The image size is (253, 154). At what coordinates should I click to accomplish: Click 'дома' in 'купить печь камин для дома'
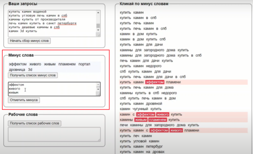coord(169,88)
